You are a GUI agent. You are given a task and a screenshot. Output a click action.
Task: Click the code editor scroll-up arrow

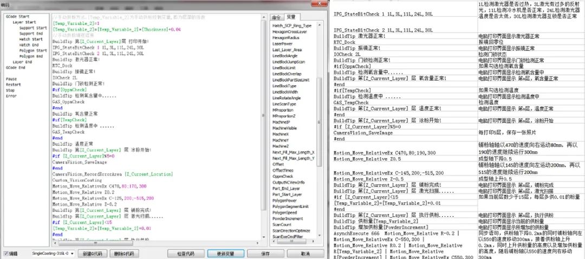(263, 18)
